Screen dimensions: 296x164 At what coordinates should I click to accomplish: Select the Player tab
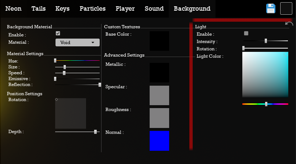pyautogui.click(x=125, y=9)
